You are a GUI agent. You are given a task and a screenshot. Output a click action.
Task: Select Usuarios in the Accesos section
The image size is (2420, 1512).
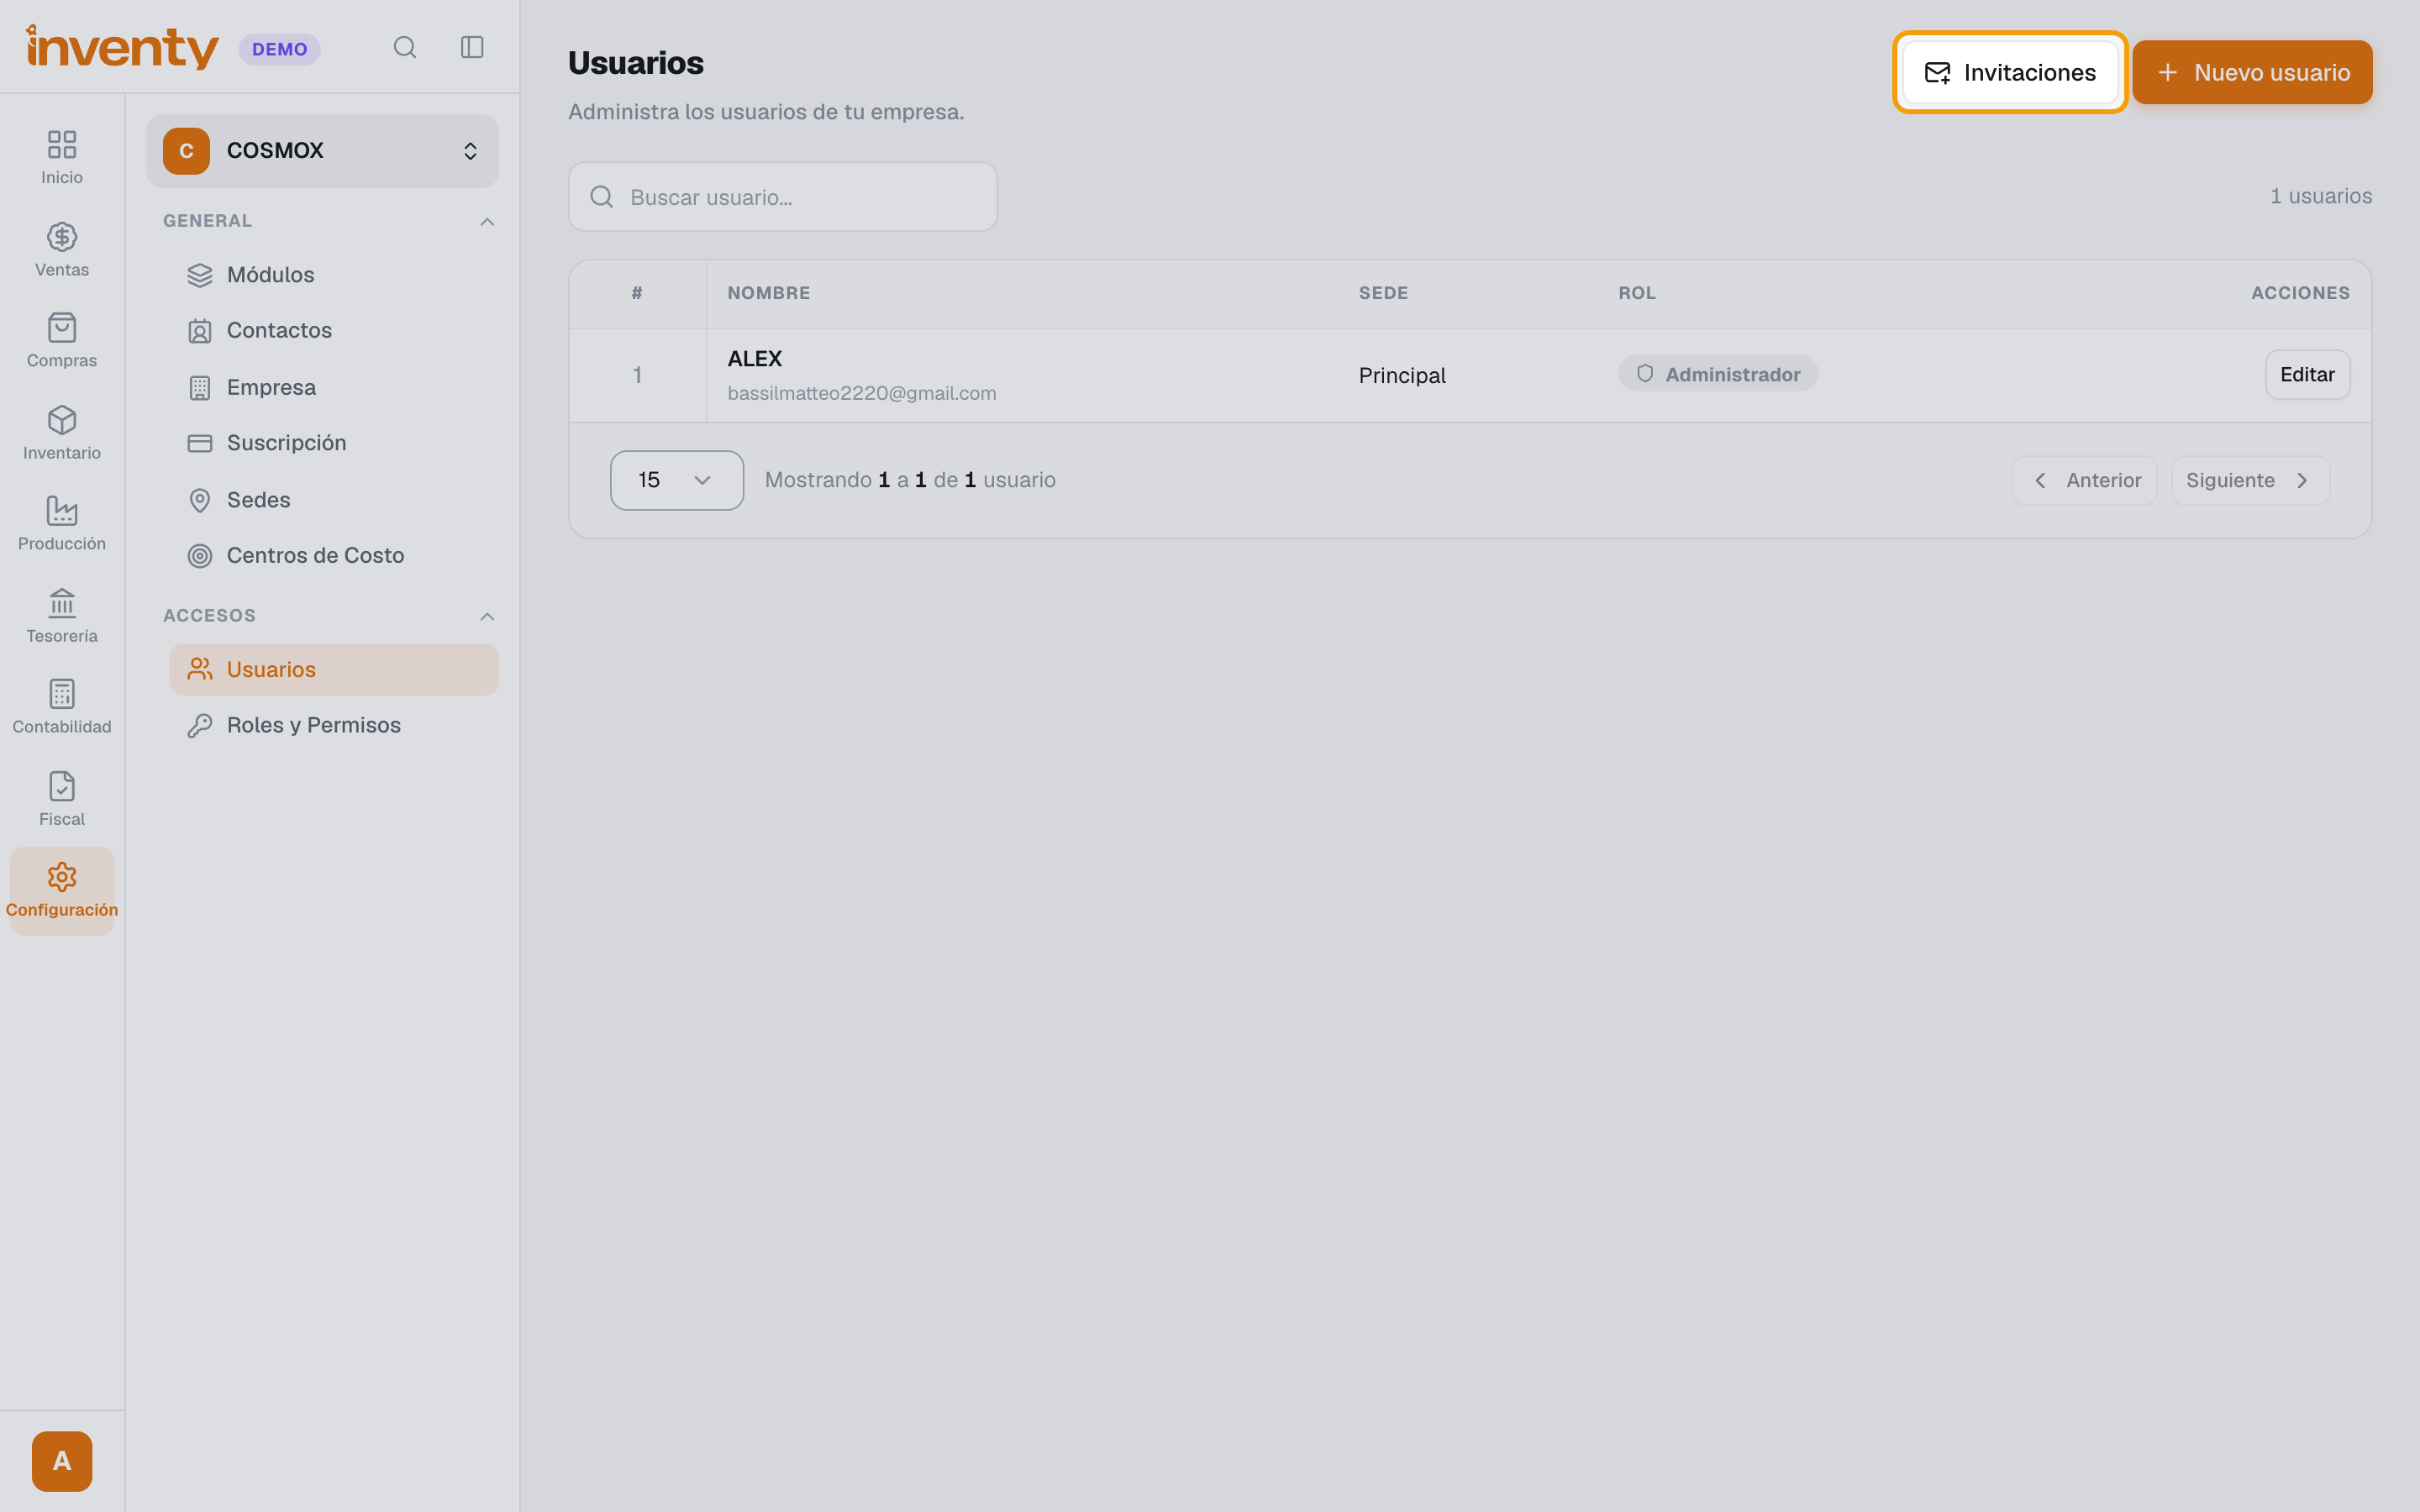tap(334, 669)
